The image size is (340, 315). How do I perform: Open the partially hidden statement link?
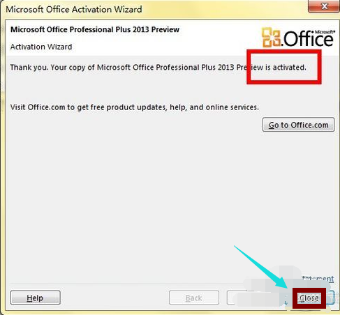pos(318,279)
